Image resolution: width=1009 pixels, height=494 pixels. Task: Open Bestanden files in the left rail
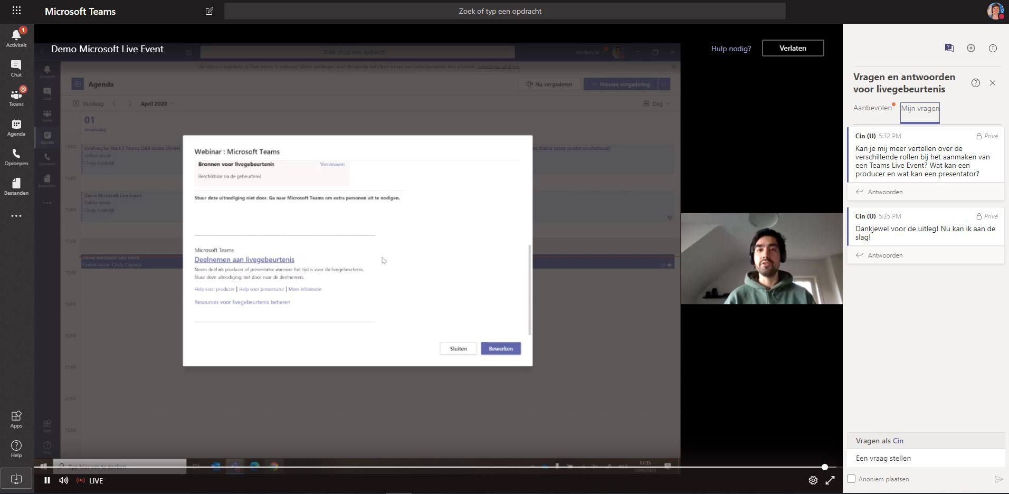click(x=16, y=186)
